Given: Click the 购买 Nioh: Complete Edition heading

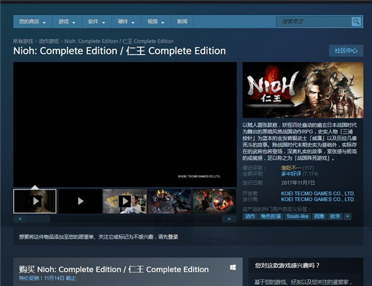Looking at the screenshot, I should coord(114,269).
